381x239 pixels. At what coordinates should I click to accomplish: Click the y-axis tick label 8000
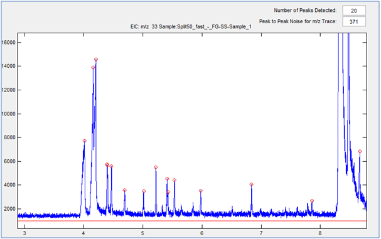point(9,137)
